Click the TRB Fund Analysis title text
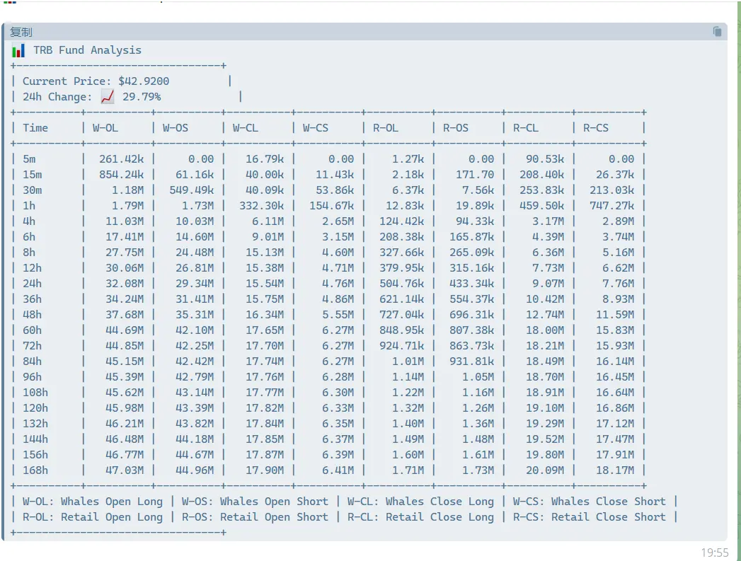The width and height of the screenshot is (741, 561). coord(87,50)
